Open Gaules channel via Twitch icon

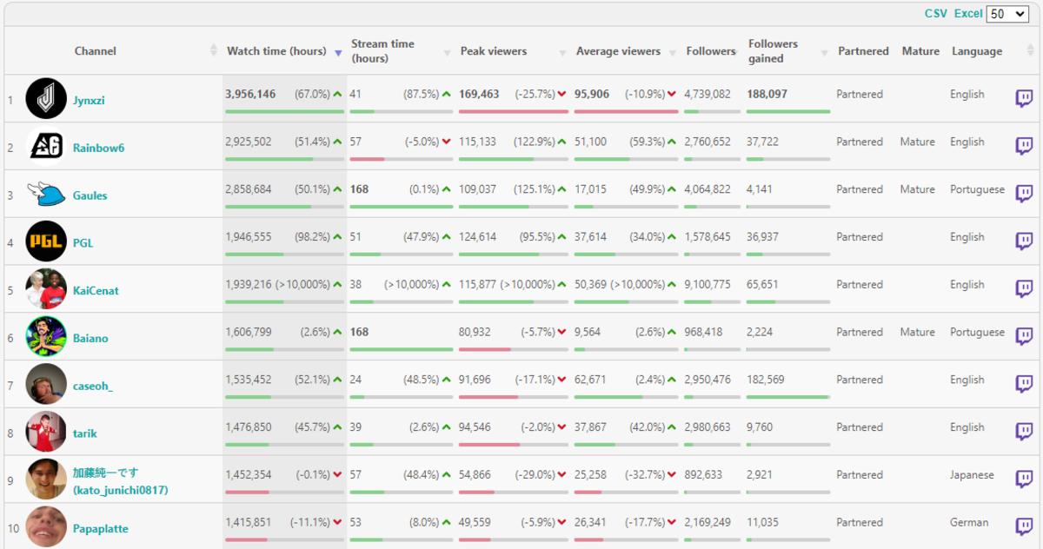pyautogui.click(x=1024, y=194)
